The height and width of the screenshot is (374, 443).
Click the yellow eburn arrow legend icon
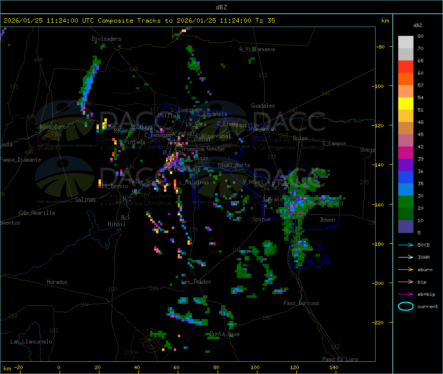point(406,269)
